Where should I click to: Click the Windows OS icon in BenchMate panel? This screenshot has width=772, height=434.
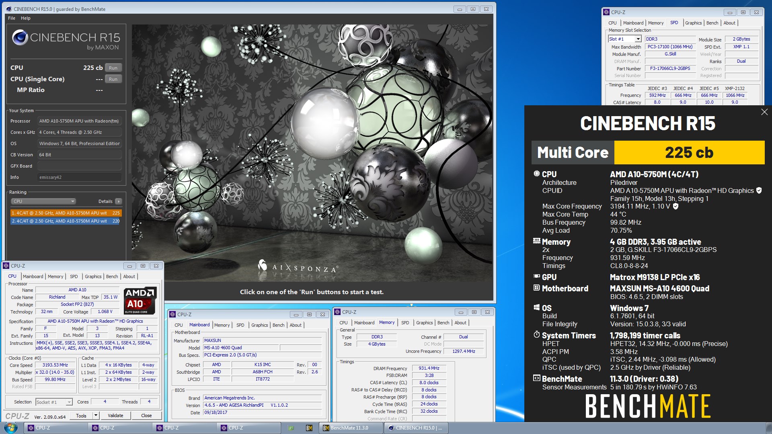[x=536, y=307]
